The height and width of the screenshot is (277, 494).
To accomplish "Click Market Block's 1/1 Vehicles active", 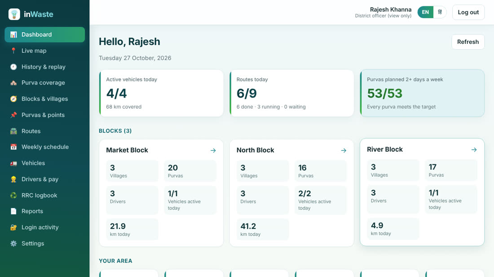I will coord(190,200).
